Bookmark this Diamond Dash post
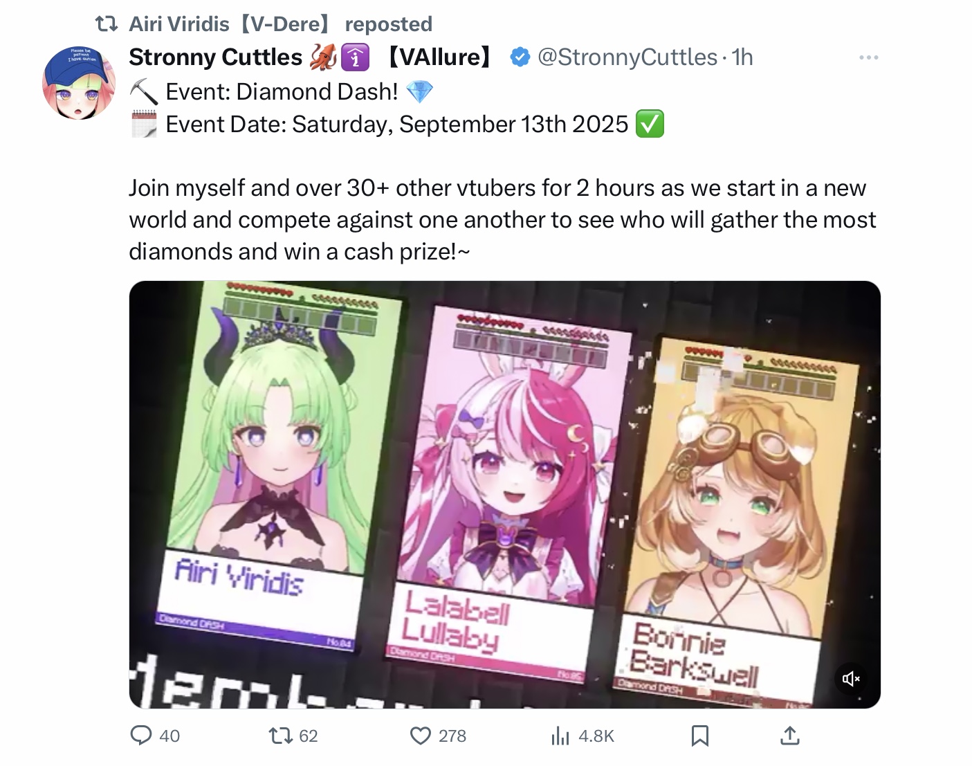 tap(700, 736)
